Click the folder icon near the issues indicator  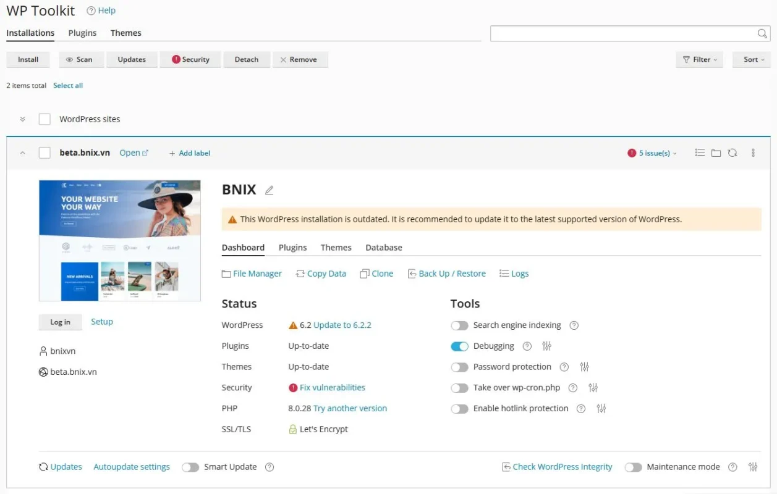click(716, 153)
